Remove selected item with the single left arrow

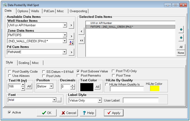click(82, 31)
